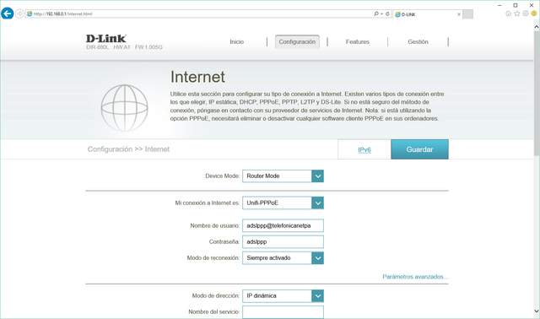Click the scrollbar up arrow
Image resolution: width=540 pixels, height=319 pixels.
pyautogui.click(x=537, y=26)
